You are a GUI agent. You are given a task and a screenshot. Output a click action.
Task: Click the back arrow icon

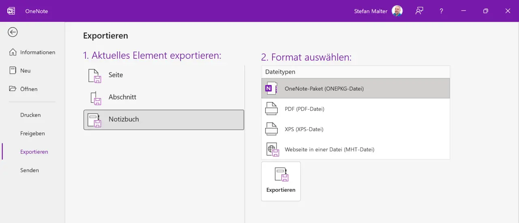click(13, 32)
